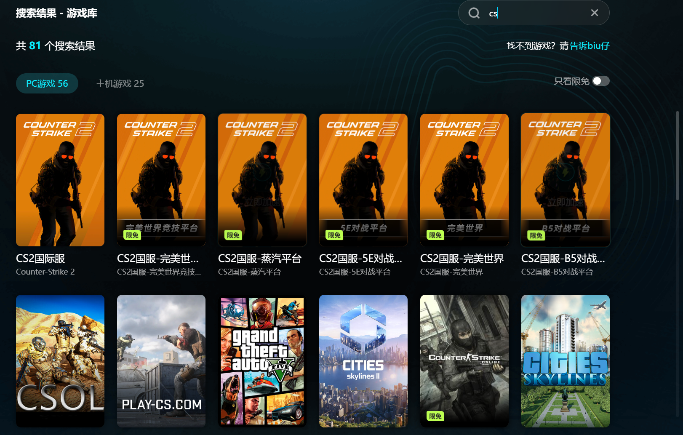This screenshot has height=435, width=683.
Task: Click the vertical scrollbar on the right
Action: pos(677,156)
